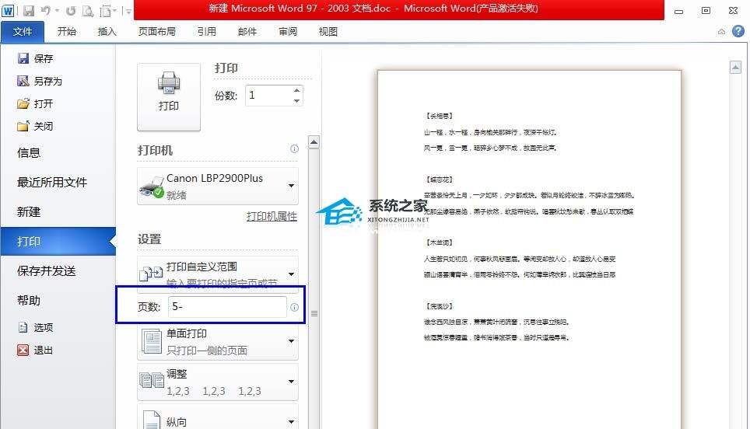Open the Undo history dropdown arrow
750x429 pixels.
tap(57, 11)
